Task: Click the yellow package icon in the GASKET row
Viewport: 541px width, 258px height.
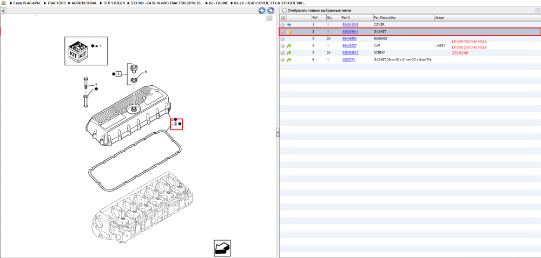Action: pyautogui.click(x=289, y=32)
